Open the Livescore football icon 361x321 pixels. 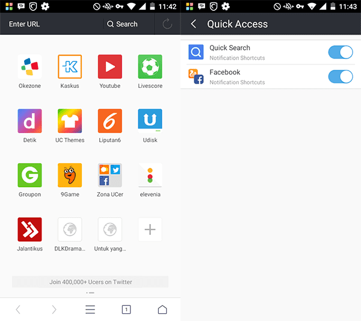pyautogui.click(x=150, y=67)
